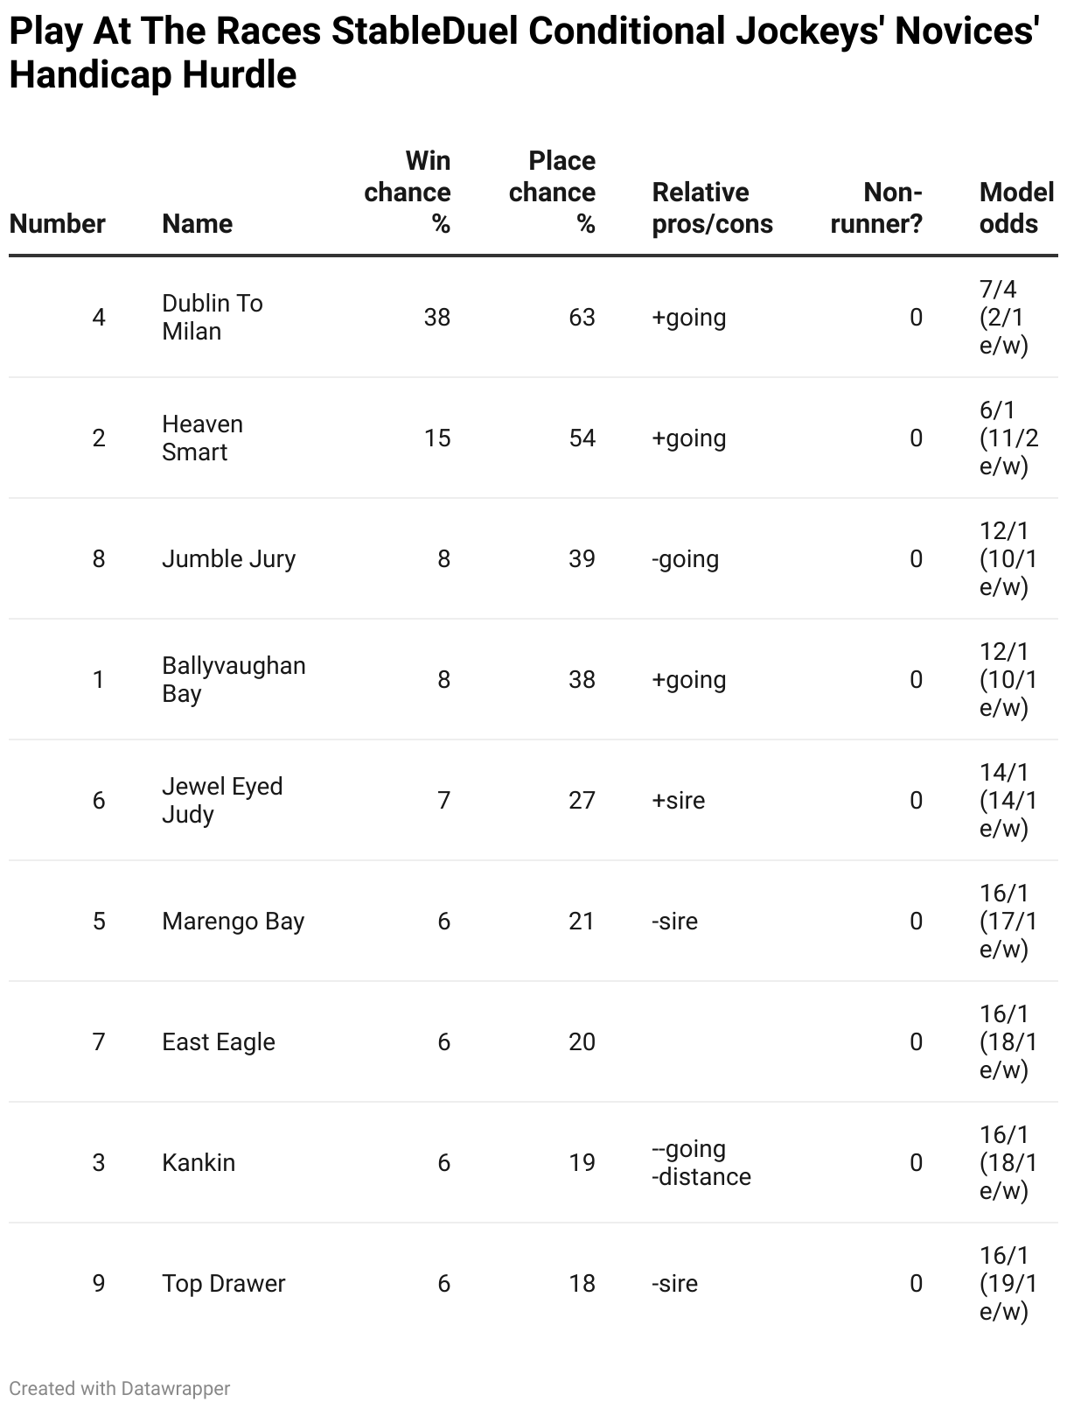Click the Win chance % column header
The height and width of the screenshot is (1409, 1067).
tap(408, 192)
